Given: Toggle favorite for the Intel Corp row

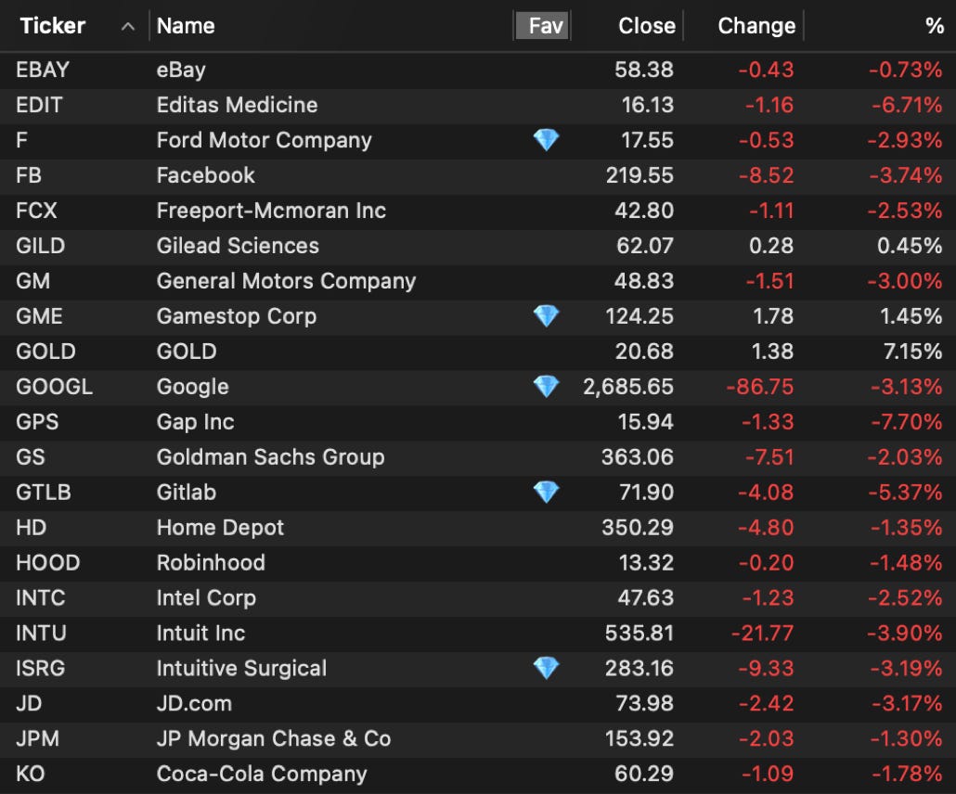Looking at the screenshot, I should [x=546, y=598].
